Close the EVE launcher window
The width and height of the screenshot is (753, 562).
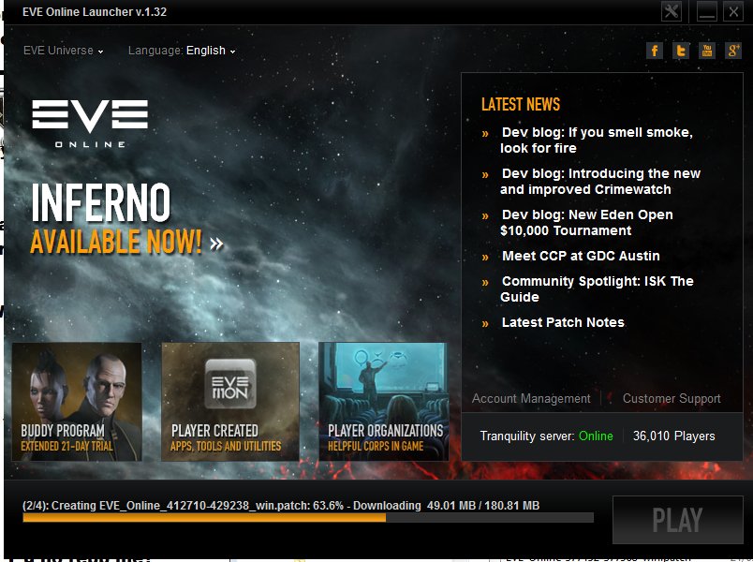(733, 11)
